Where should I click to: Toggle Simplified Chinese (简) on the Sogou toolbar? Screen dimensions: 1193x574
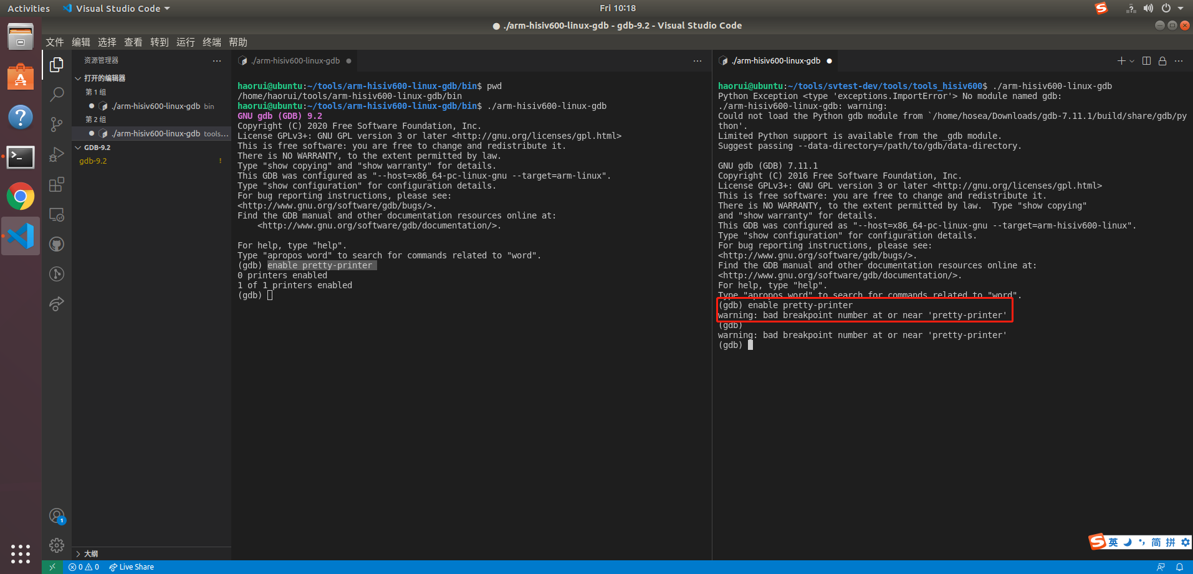pyautogui.click(x=1156, y=542)
